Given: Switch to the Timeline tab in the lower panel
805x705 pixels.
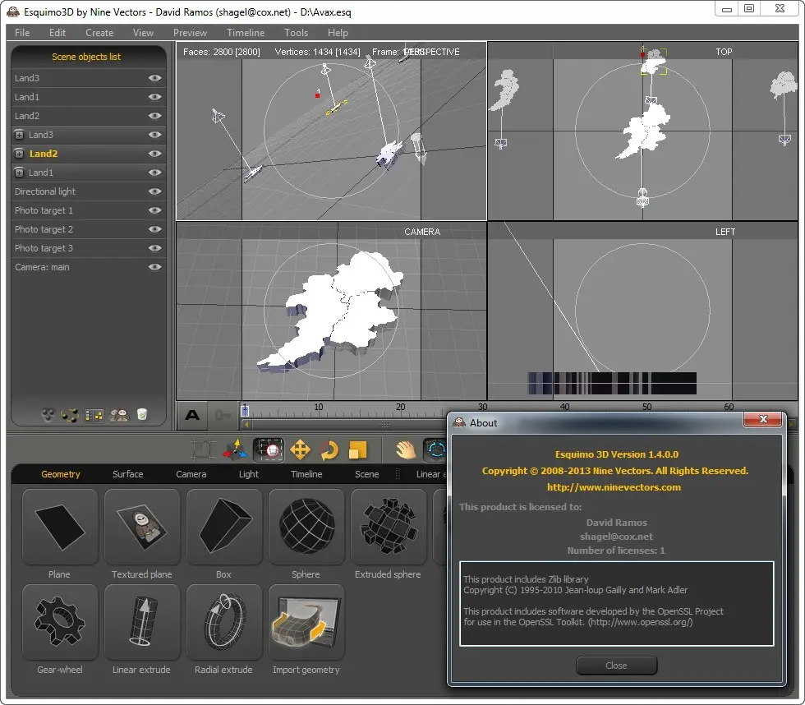Looking at the screenshot, I should [306, 474].
